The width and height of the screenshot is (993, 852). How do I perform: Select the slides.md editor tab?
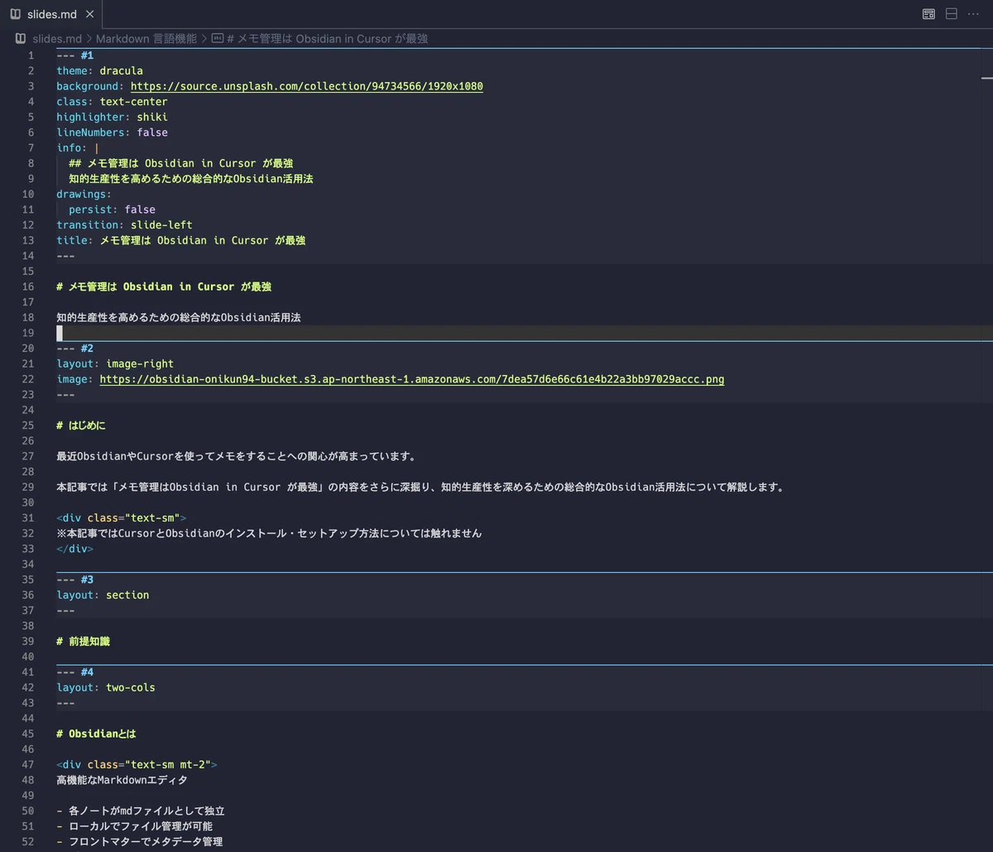[52, 15]
